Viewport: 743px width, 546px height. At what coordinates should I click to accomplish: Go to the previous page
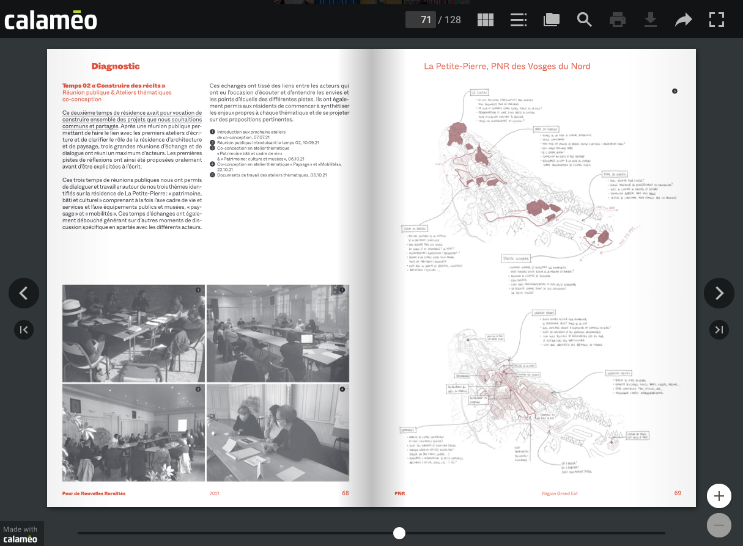coord(24,293)
